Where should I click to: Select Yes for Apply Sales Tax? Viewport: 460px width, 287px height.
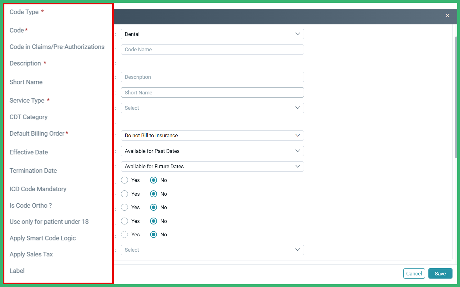[124, 234]
